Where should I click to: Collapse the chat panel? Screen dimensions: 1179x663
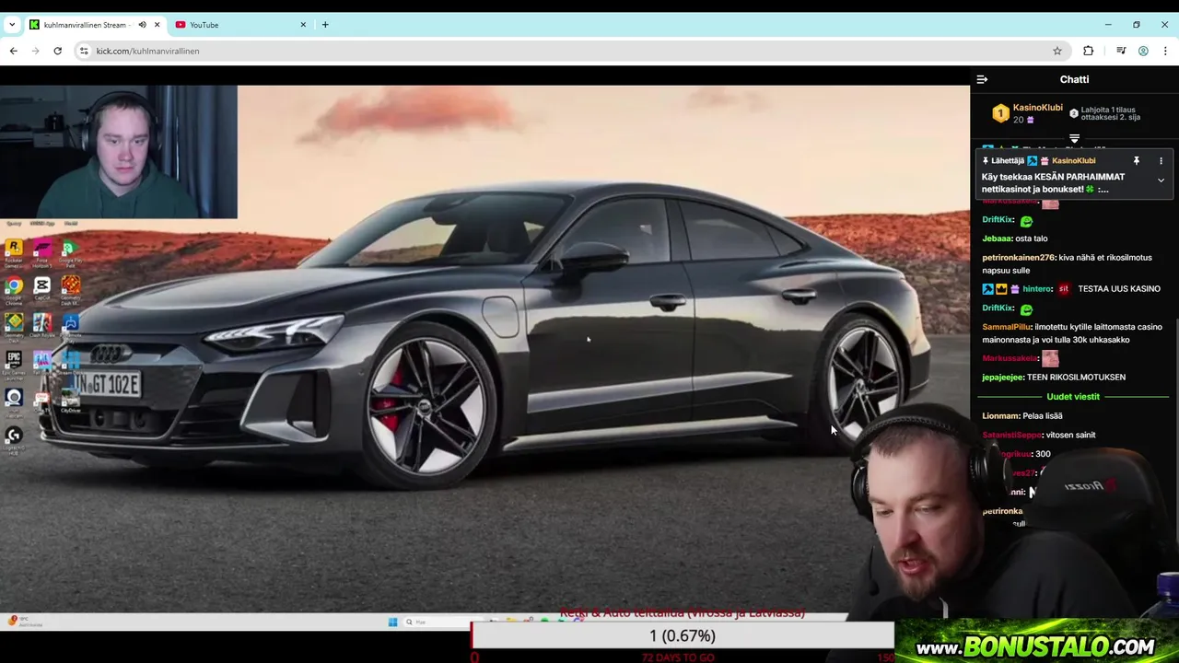pos(982,79)
